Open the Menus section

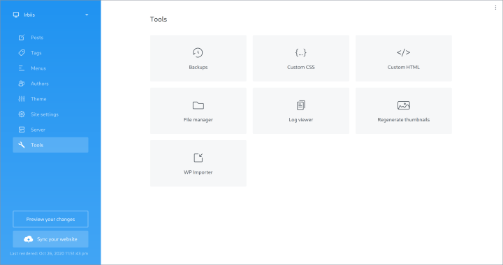click(50, 68)
